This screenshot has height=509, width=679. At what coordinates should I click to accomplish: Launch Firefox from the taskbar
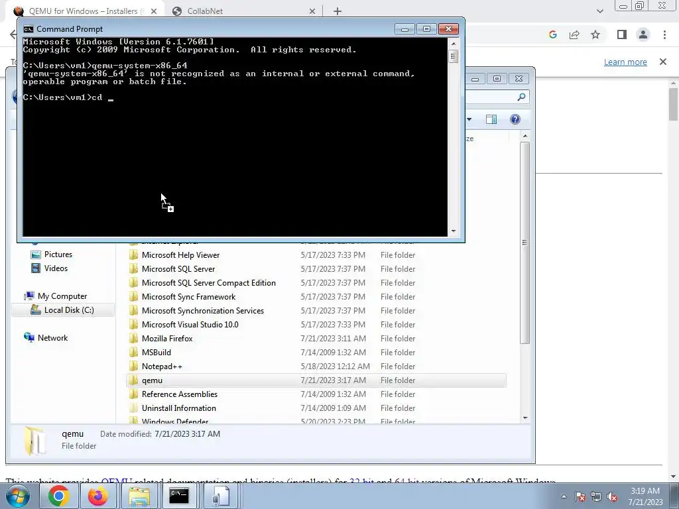pyautogui.click(x=98, y=496)
